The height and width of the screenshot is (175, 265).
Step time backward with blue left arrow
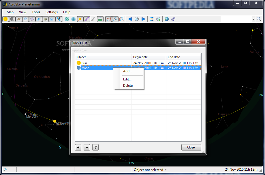point(130,19)
